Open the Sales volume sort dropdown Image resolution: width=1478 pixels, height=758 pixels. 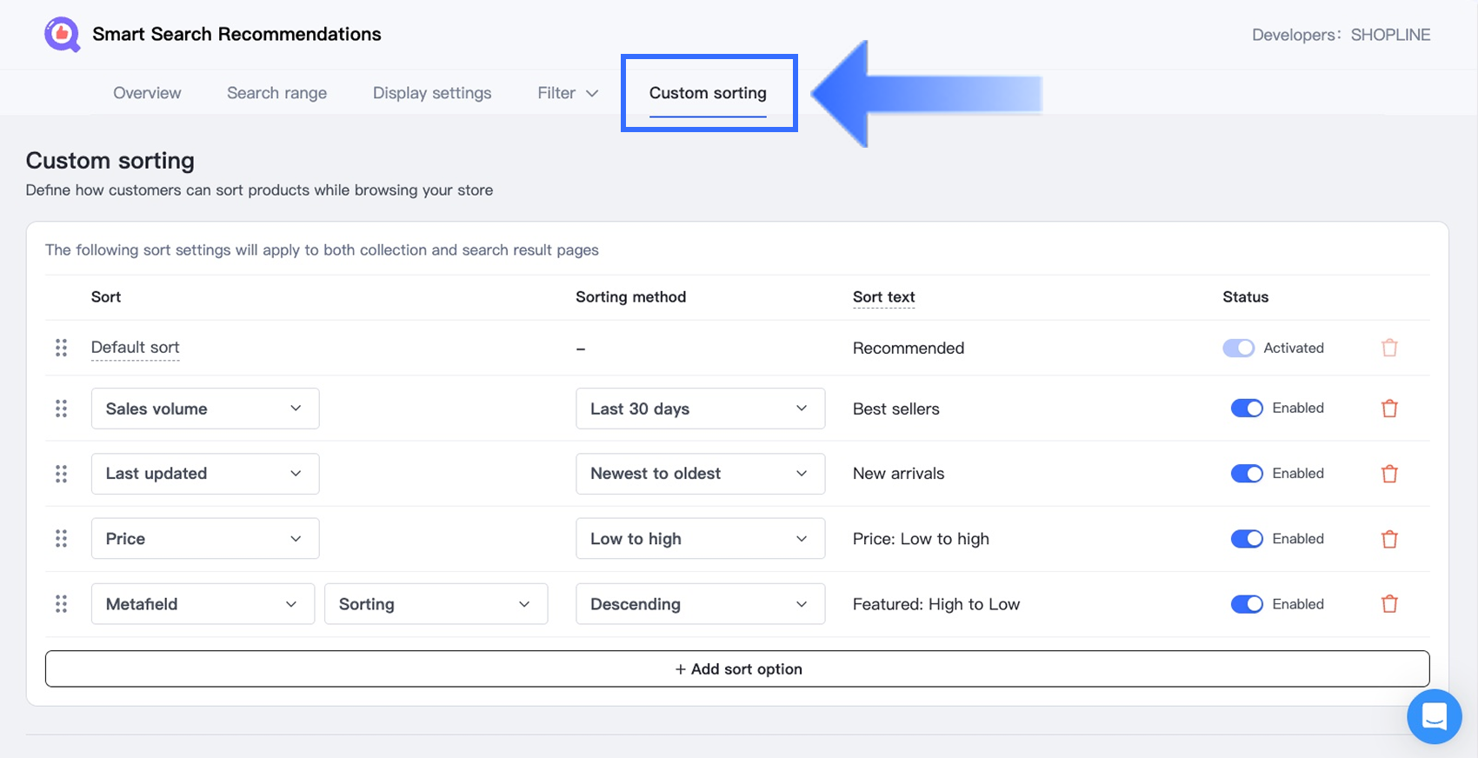point(204,409)
